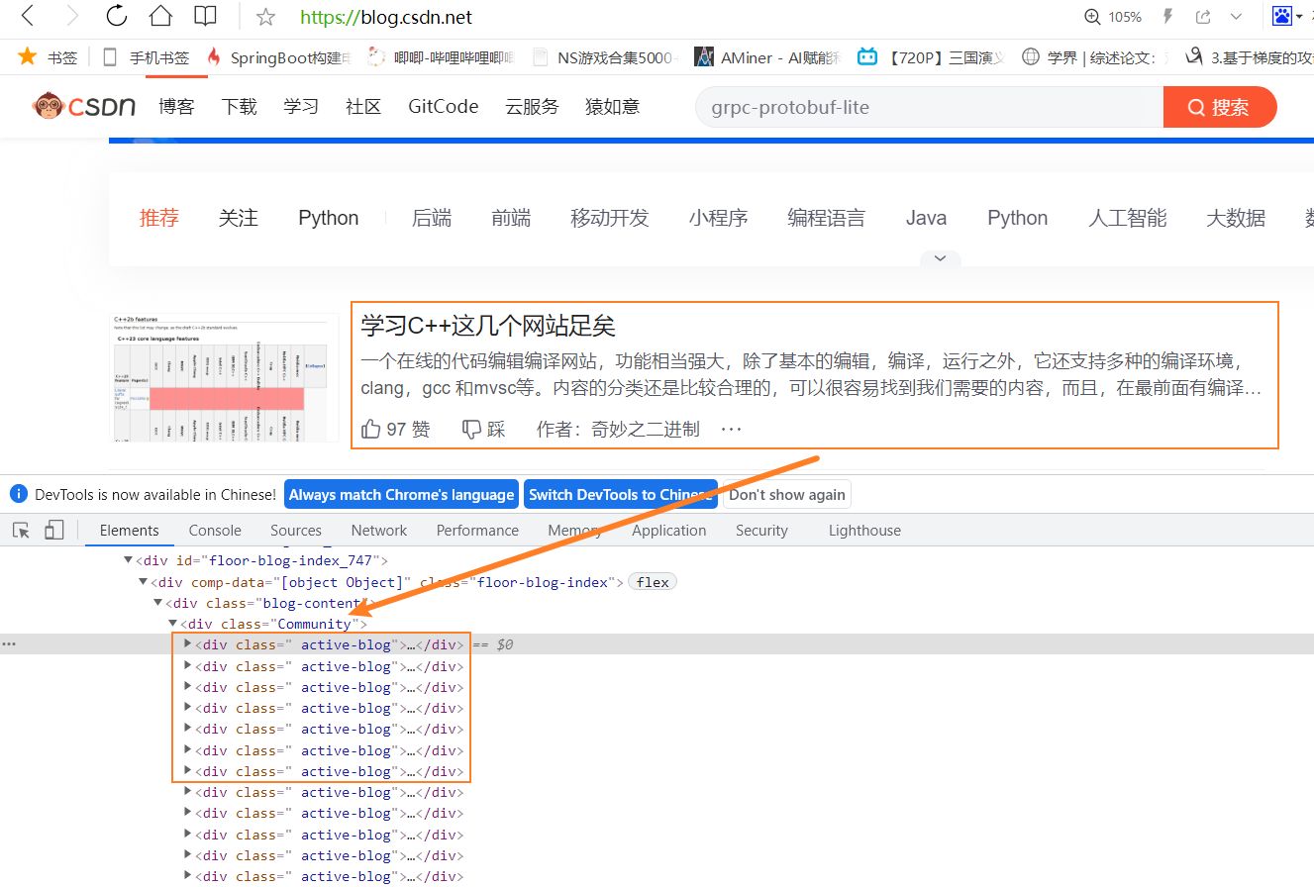
Task: Open the article 学习C++这几个网站足矣
Action: tap(488, 325)
